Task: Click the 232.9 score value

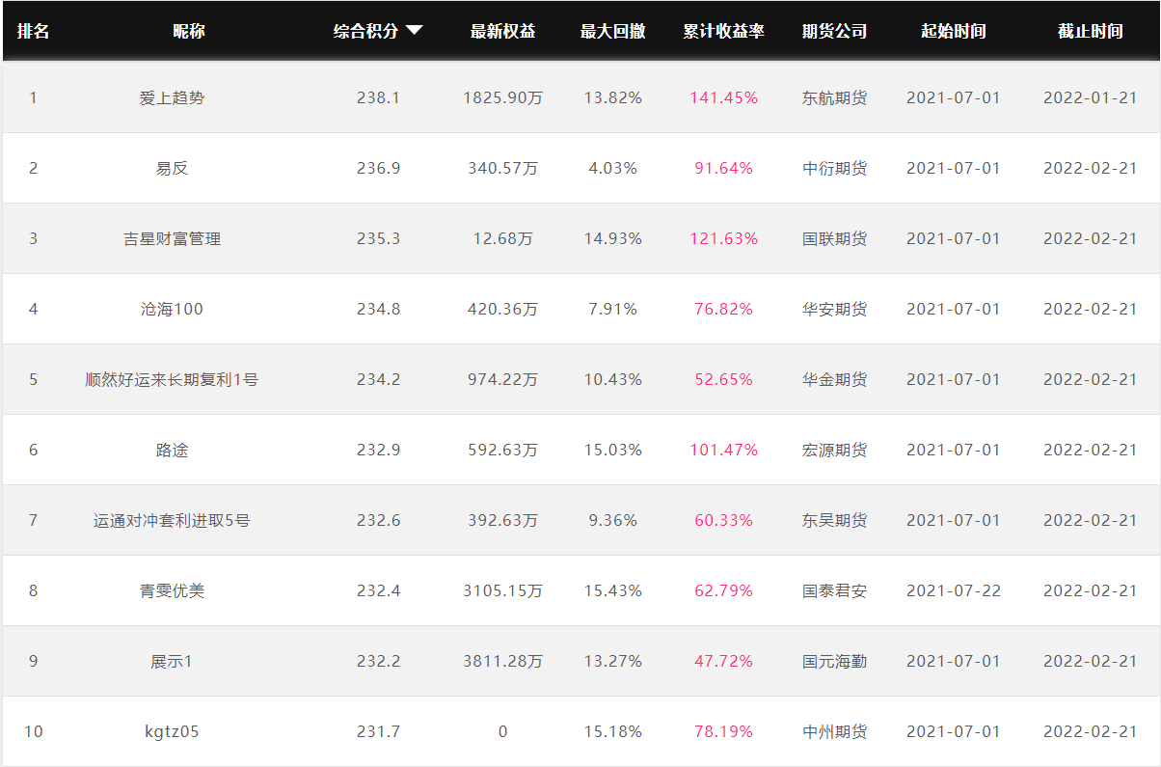Action: tap(378, 450)
